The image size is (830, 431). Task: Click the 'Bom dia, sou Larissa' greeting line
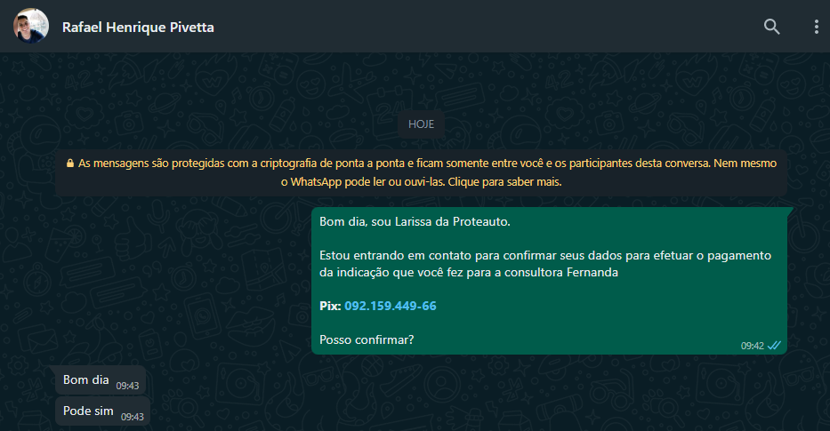click(415, 222)
